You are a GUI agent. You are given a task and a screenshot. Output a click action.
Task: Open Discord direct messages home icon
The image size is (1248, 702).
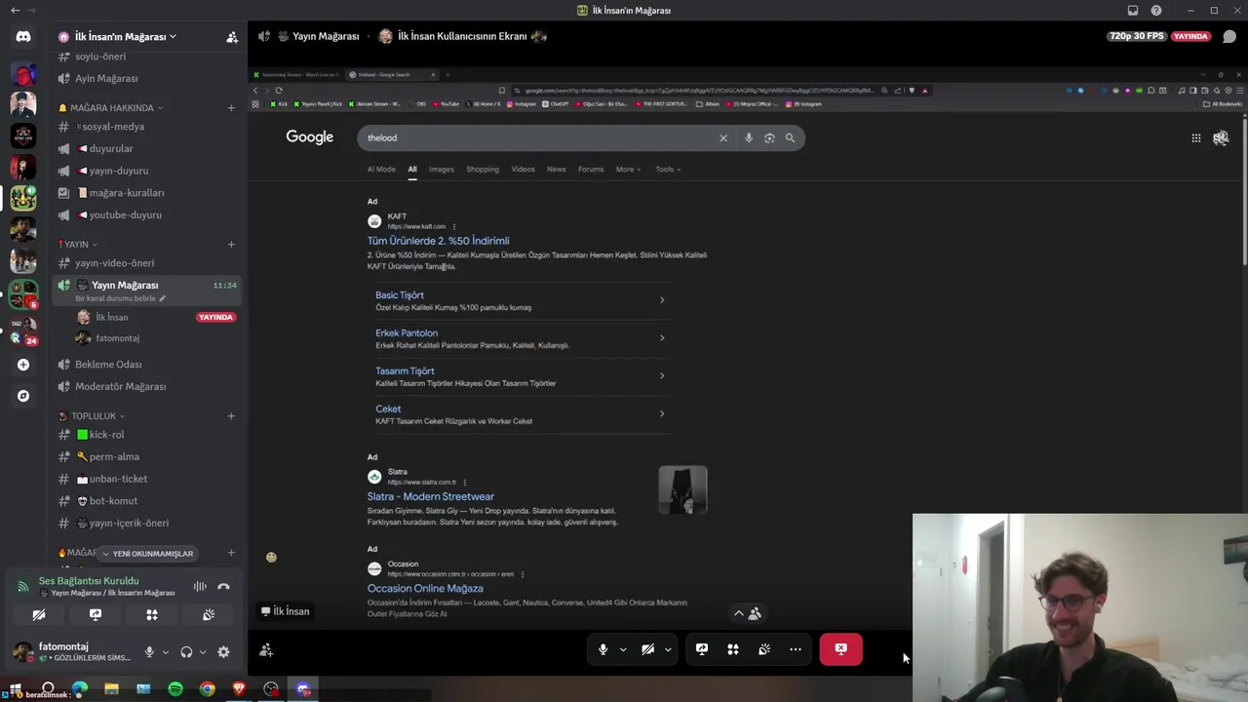tap(23, 37)
